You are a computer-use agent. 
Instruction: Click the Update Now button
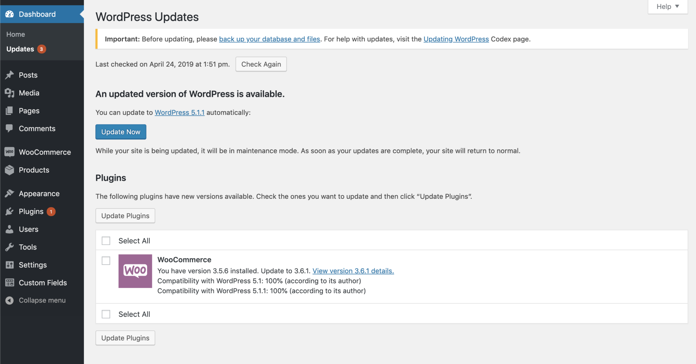coord(121,132)
